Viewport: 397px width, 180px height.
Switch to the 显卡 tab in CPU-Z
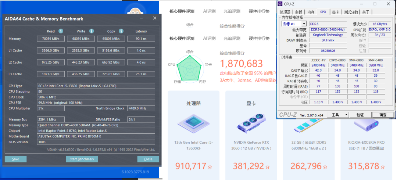(336, 12)
